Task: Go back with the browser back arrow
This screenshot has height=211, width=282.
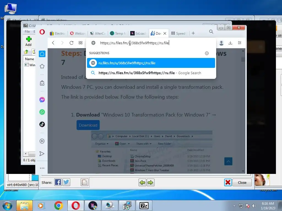Action: point(53,43)
